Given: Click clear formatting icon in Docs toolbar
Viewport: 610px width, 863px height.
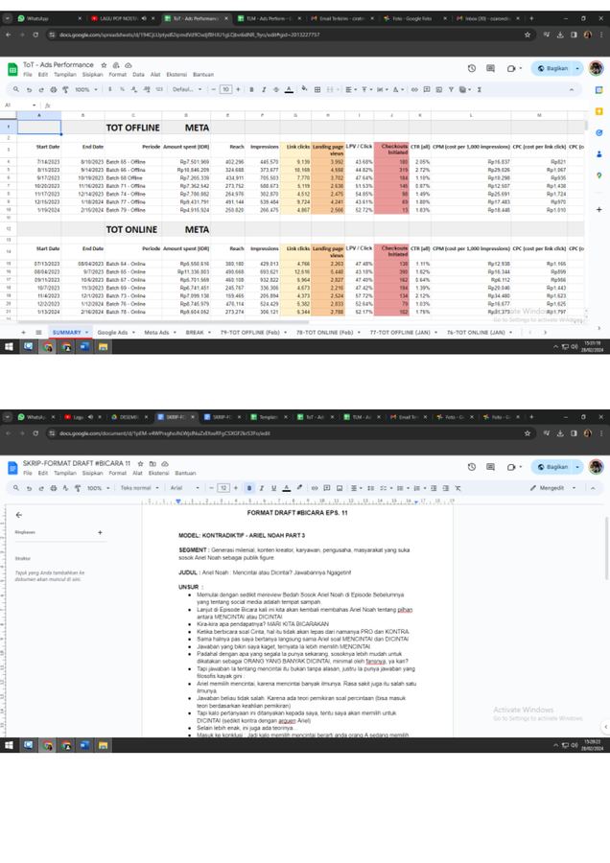Looking at the screenshot, I should tap(457, 488).
